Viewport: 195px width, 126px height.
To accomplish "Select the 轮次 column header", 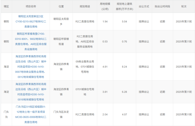I will click(x=184, y=6).
